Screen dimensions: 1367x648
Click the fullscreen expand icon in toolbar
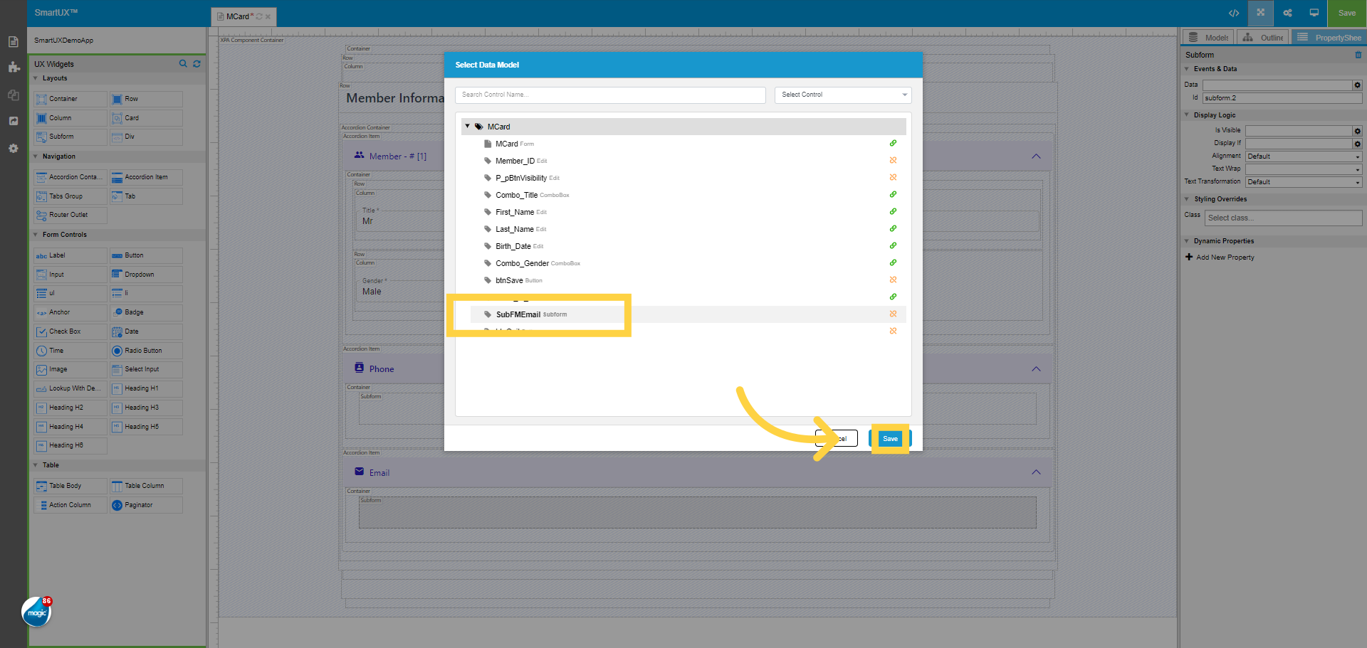pos(1260,13)
